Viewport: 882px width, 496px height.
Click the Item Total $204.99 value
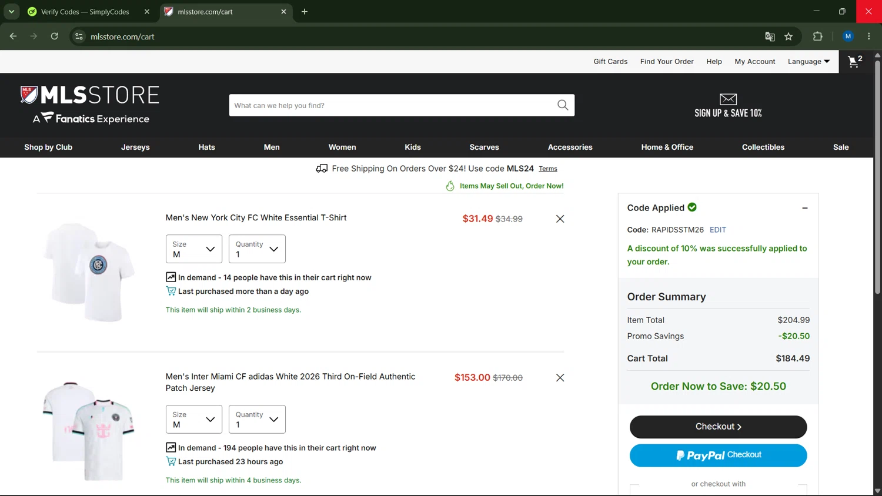(x=793, y=320)
